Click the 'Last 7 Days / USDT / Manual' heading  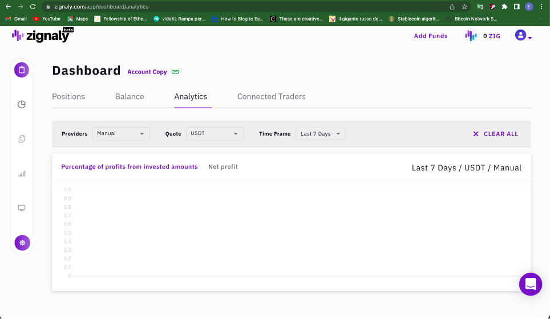pyautogui.click(x=467, y=168)
